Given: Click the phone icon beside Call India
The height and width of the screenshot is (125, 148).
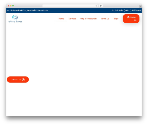Looking at the screenshot, I should point(113,10).
